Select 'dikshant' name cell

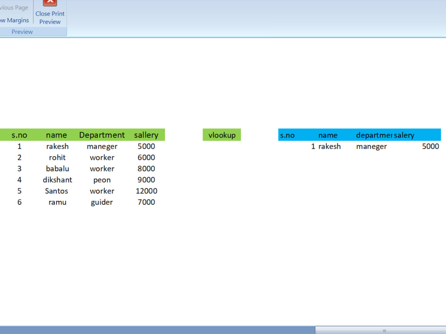point(57,180)
